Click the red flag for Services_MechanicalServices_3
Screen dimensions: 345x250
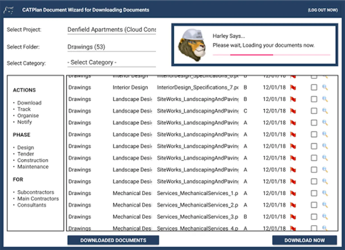point(293,217)
